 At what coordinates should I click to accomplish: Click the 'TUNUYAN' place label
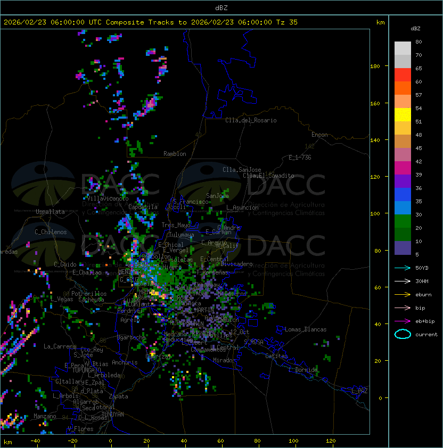[113, 414]
